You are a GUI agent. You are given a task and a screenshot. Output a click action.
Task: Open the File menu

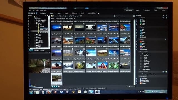tap(30, 11)
